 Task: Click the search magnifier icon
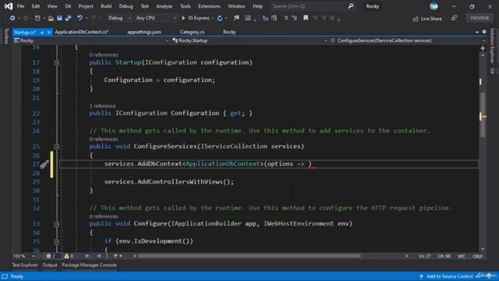pyautogui.click(x=351, y=6)
